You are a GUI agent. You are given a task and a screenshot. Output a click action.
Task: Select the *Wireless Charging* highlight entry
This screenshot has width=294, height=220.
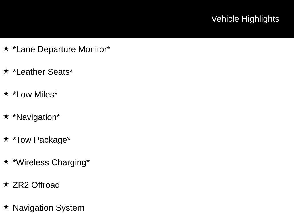51,163
